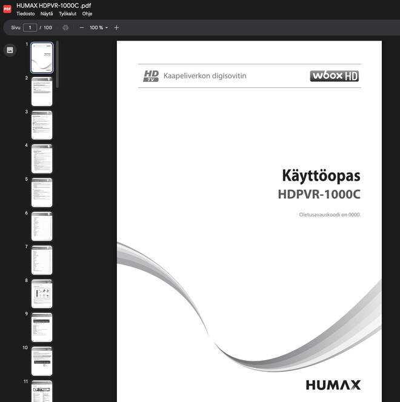
Task: Click the Käyttöopas heading on the page
Action: 321,176
